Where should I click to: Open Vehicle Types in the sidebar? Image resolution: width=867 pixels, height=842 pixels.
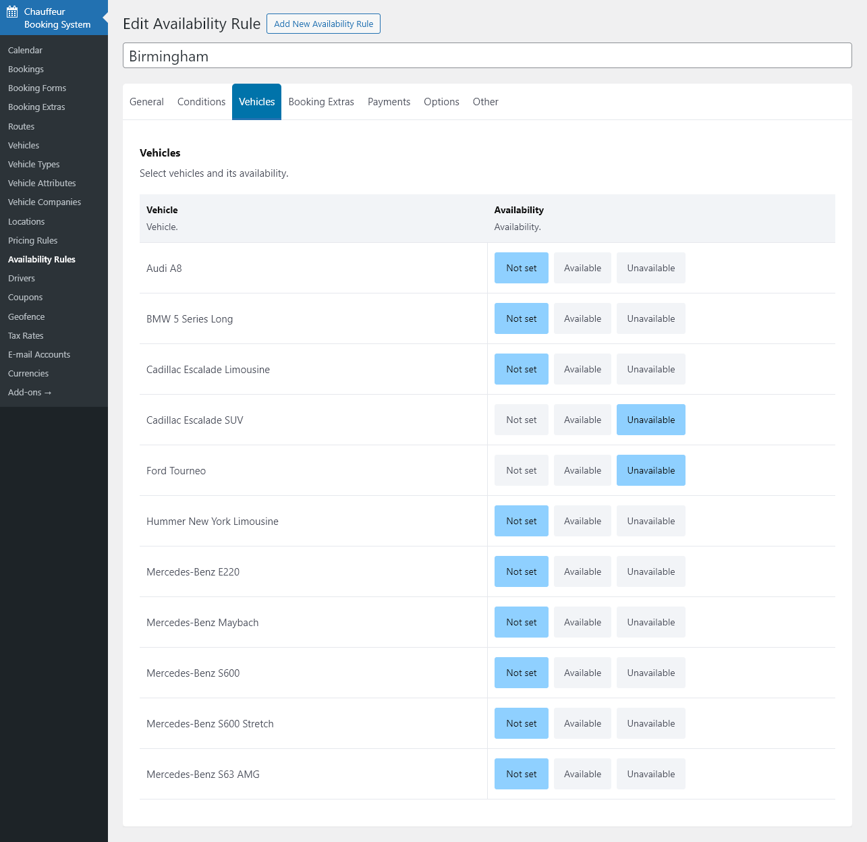[x=34, y=164]
